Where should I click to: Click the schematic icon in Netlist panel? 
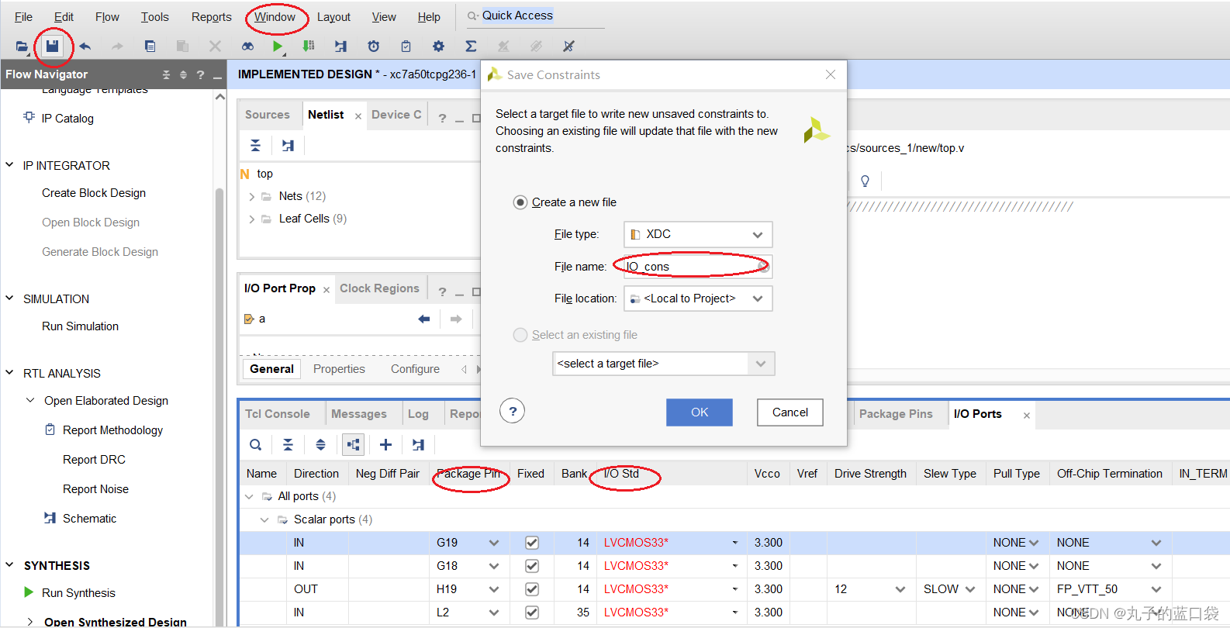(x=288, y=146)
